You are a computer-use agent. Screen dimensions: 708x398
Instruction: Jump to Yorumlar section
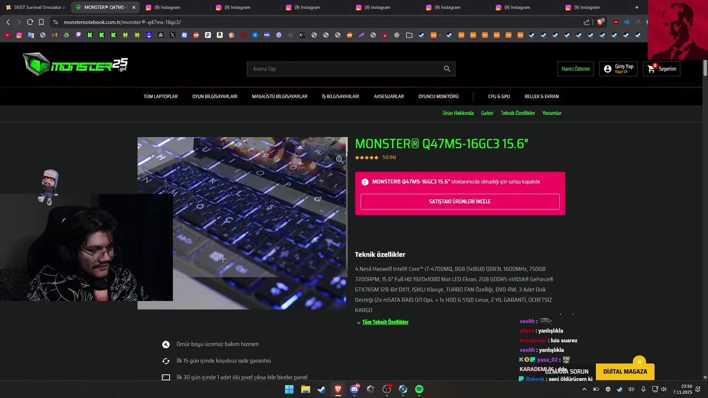pos(551,113)
